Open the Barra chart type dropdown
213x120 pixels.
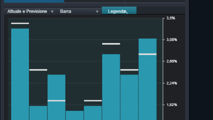(x=79, y=11)
